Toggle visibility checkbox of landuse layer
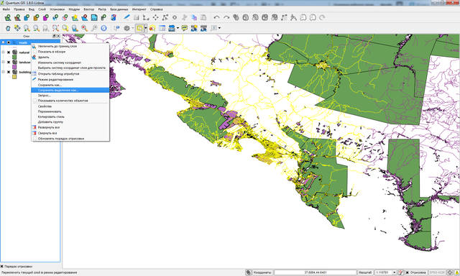 [x=9, y=63]
